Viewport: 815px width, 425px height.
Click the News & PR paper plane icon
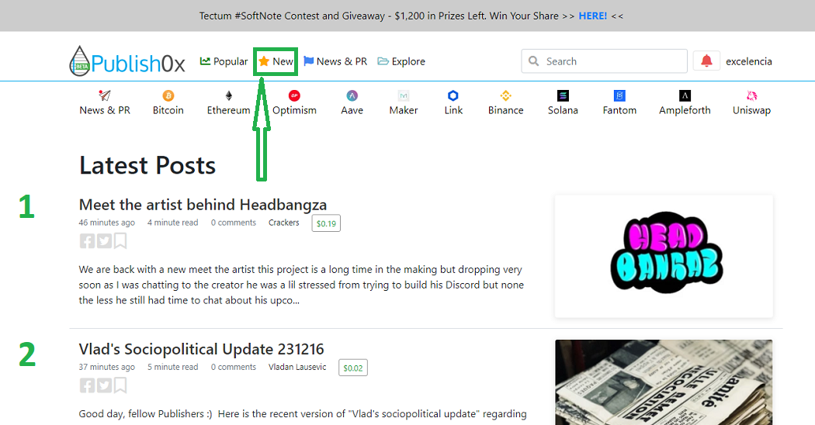click(x=105, y=95)
